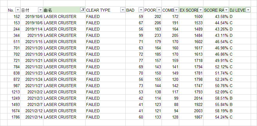Open the SCORE RATE filter dropdown
257x126 pixels.
(226, 10)
